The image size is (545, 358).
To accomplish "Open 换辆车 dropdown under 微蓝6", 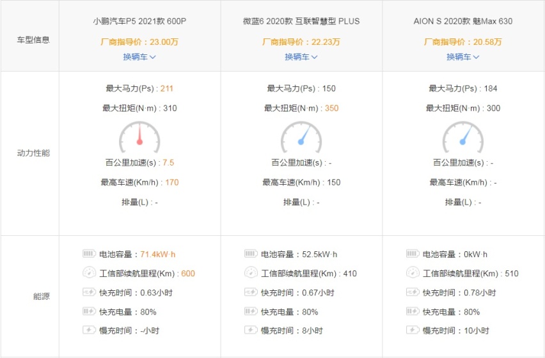I will 301,57.
